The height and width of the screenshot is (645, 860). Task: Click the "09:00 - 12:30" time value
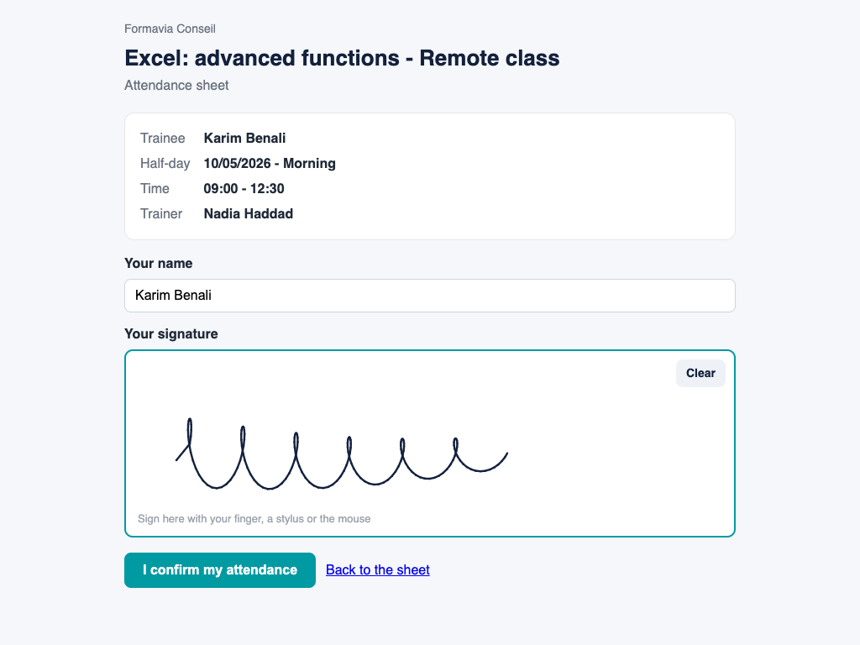[x=244, y=189]
